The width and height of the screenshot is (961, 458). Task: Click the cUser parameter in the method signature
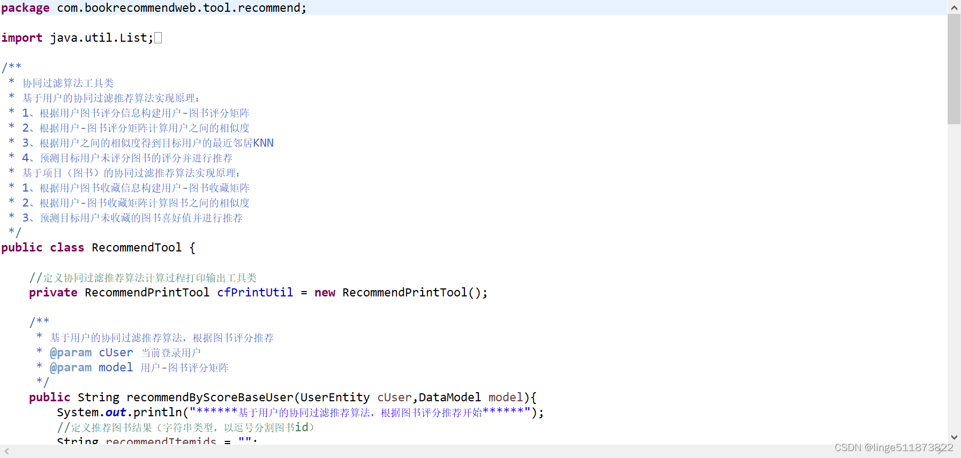pyautogui.click(x=394, y=398)
